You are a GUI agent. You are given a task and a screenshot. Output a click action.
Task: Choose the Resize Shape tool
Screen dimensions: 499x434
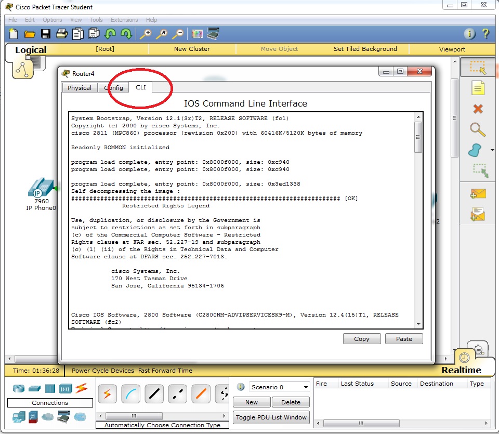pyautogui.click(x=480, y=170)
